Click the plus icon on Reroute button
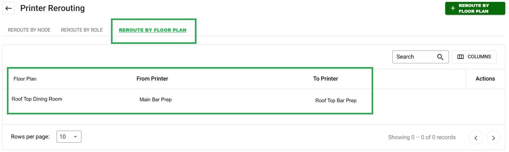The height and width of the screenshot is (152, 509). [453, 8]
